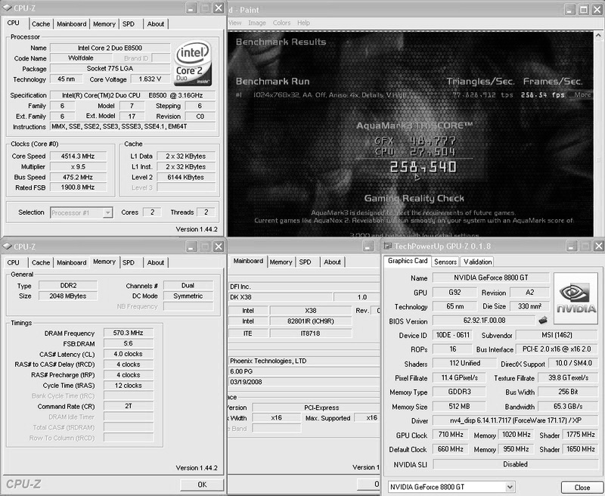Image resolution: width=605 pixels, height=496 pixels.
Task: Click the Bandwidth value 65.3 GB/s
Action: click(x=568, y=407)
